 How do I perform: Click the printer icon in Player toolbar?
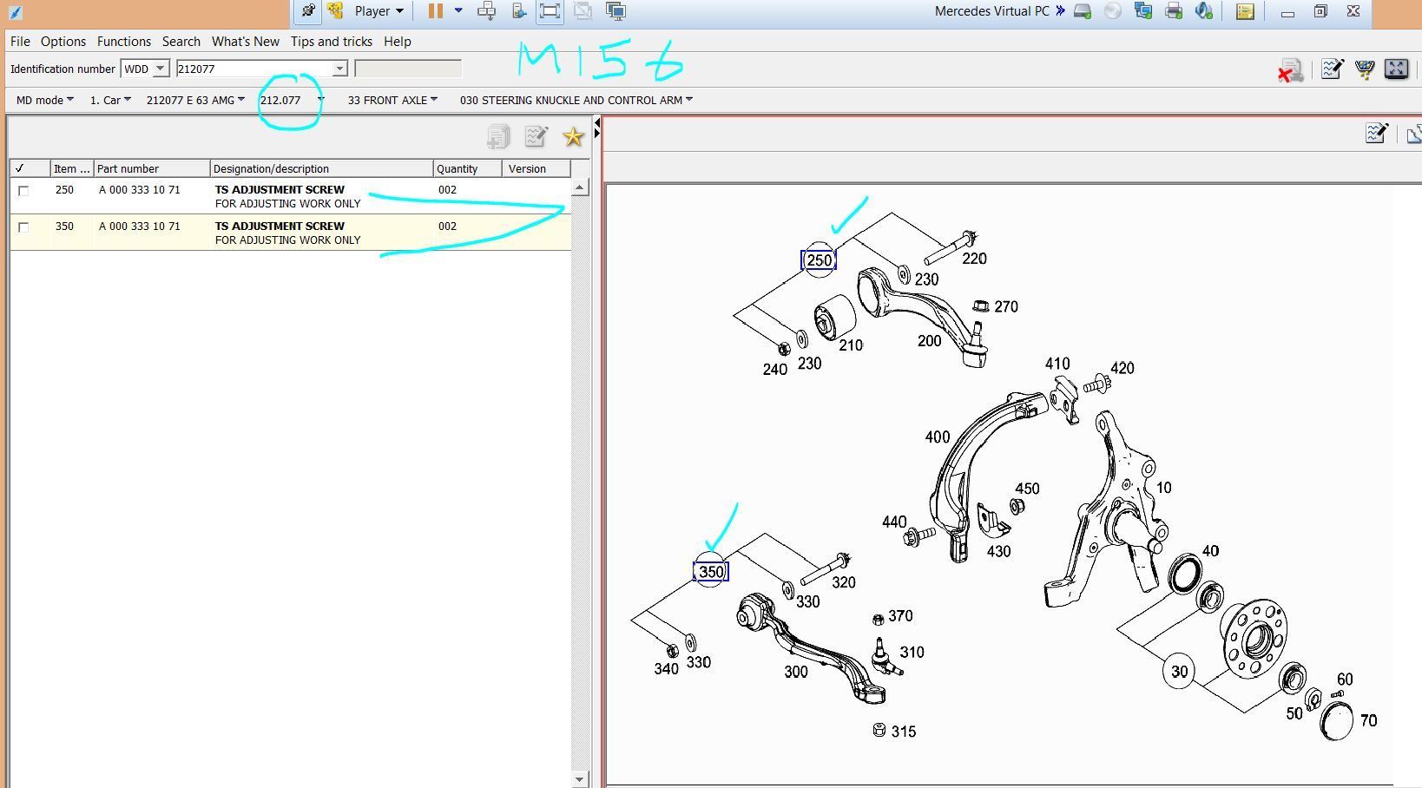[x=1174, y=11]
